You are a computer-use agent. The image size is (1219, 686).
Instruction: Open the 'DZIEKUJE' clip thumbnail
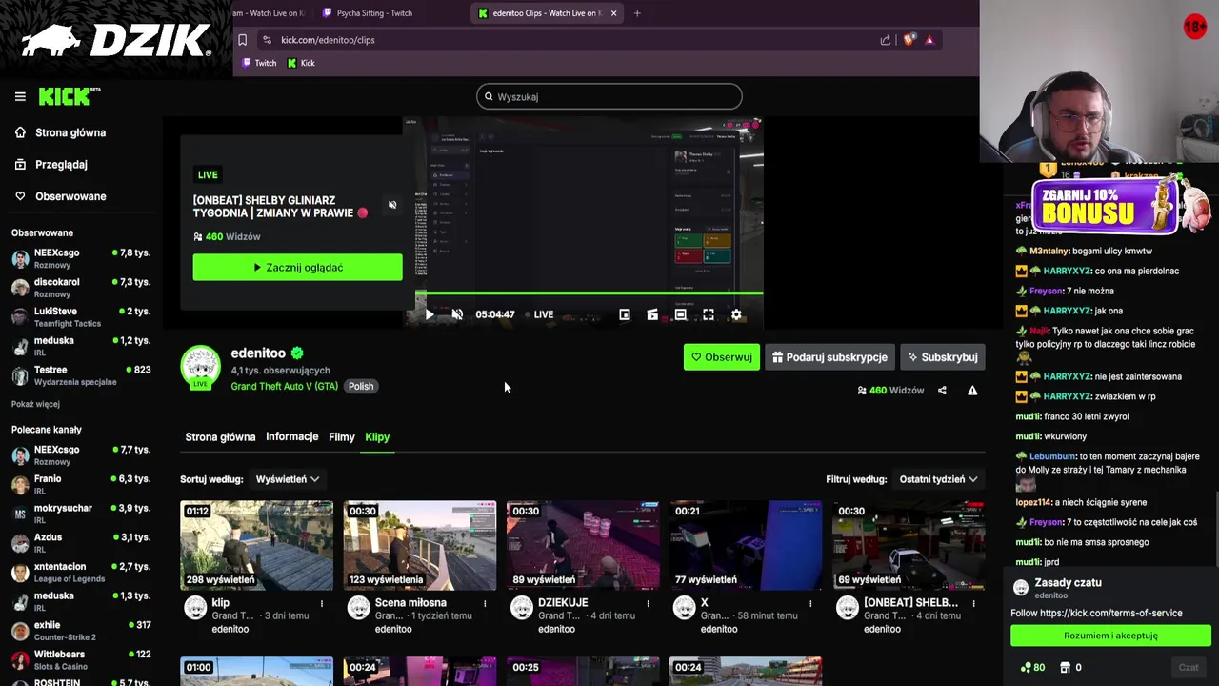(583, 545)
